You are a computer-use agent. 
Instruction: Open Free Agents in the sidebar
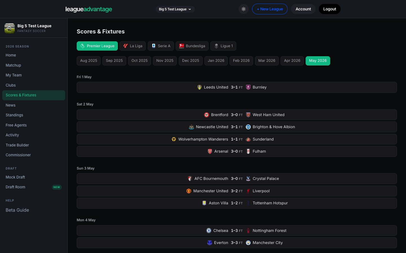[x=34, y=125]
